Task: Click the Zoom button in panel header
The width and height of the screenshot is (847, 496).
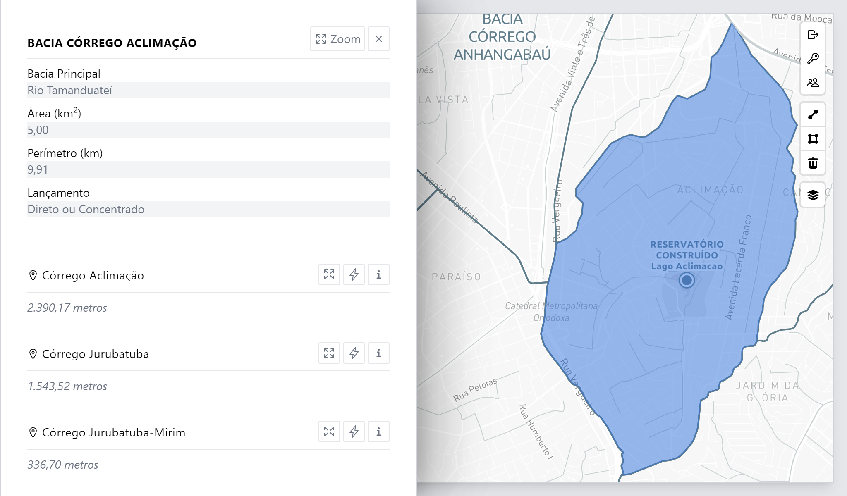Action: (x=337, y=39)
